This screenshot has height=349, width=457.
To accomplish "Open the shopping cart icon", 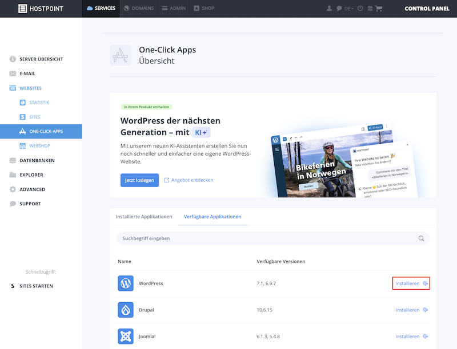I will tap(379, 9).
